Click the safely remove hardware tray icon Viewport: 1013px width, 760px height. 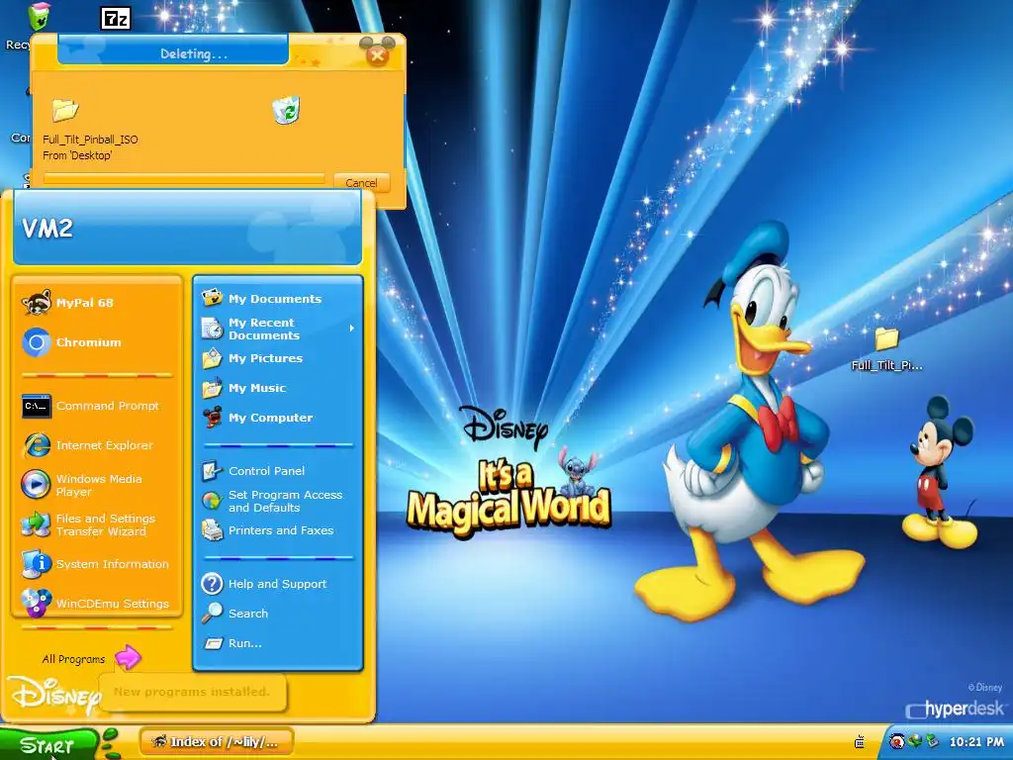click(x=932, y=741)
